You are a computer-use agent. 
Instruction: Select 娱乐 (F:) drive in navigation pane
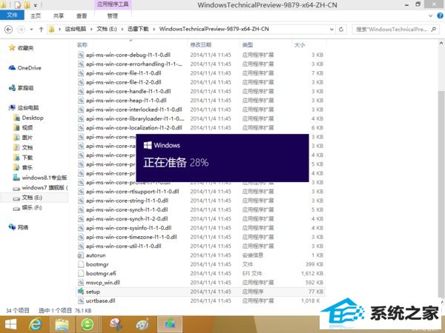pyautogui.click(x=32, y=207)
